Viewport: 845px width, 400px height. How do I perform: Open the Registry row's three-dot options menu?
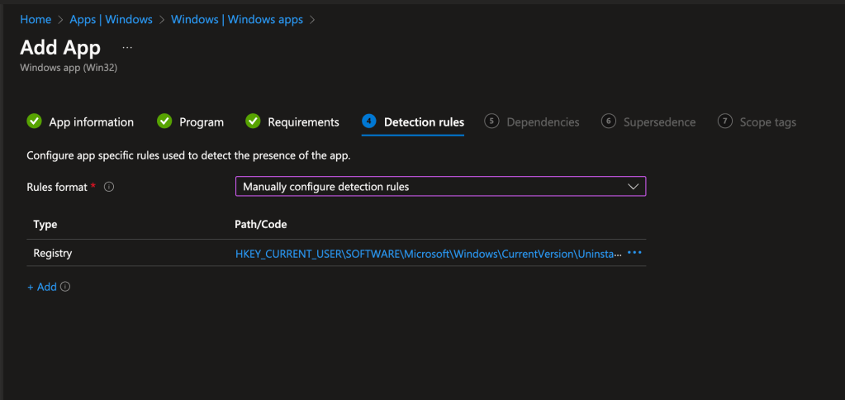[x=634, y=253]
